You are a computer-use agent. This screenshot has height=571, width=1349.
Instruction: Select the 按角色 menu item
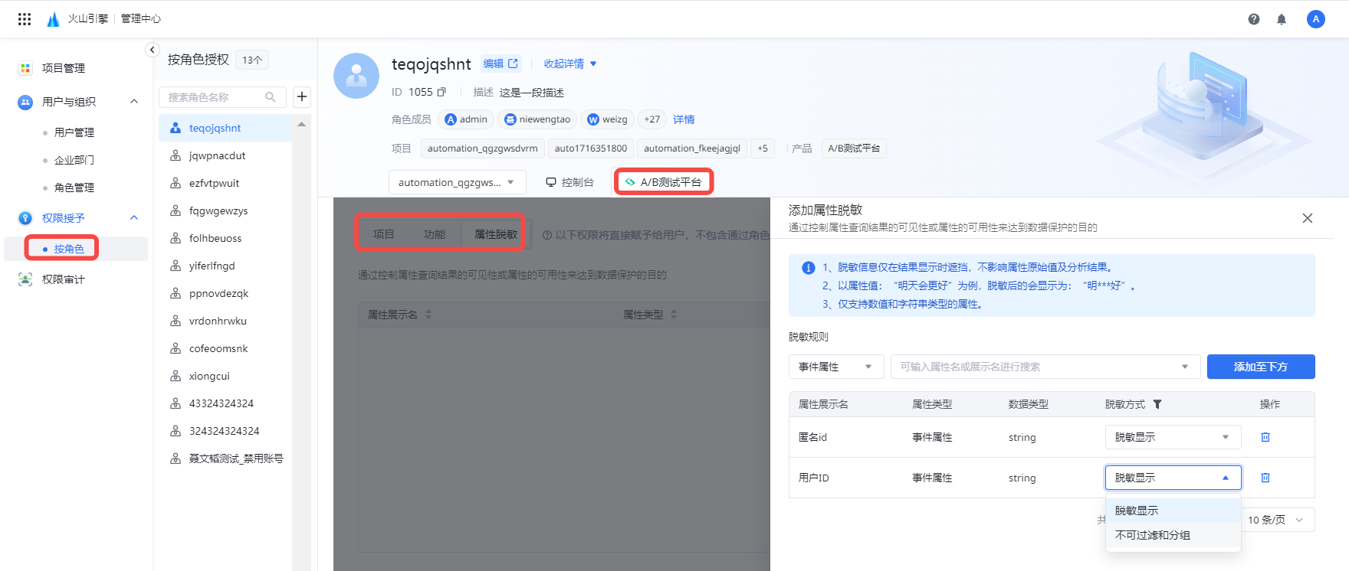point(69,249)
